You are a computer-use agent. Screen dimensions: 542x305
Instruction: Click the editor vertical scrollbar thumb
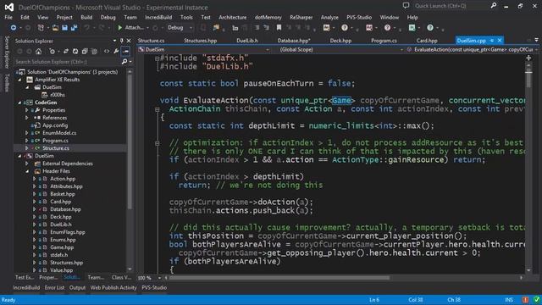coord(528,80)
